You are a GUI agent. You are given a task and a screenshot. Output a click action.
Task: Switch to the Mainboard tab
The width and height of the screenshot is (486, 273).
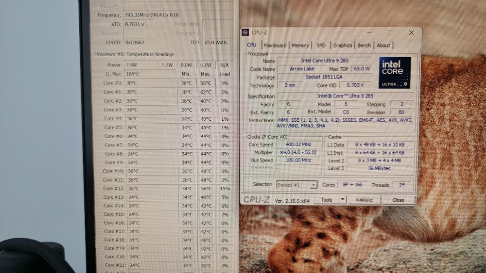tap(275, 45)
